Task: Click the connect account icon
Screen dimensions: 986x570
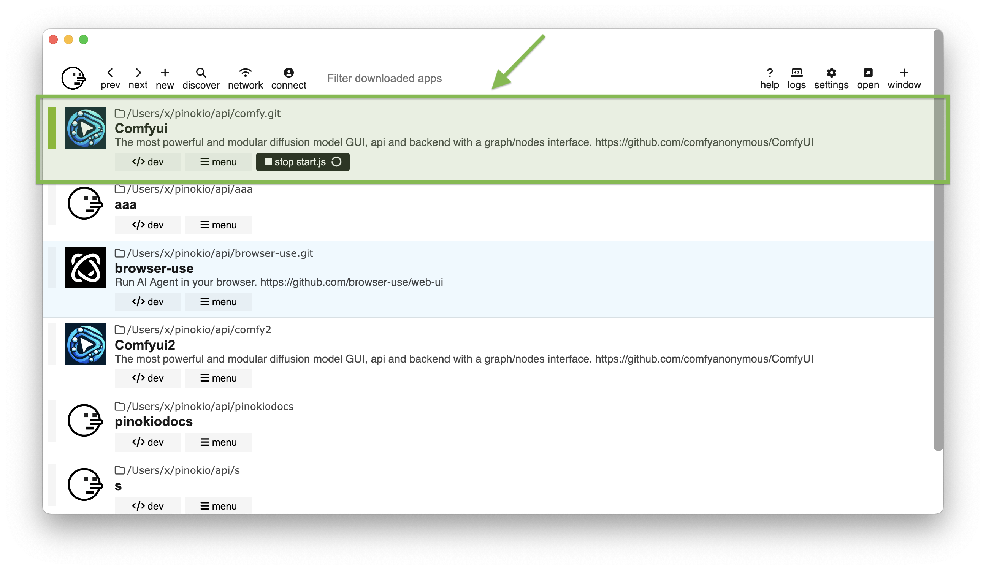Action: (289, 78)
